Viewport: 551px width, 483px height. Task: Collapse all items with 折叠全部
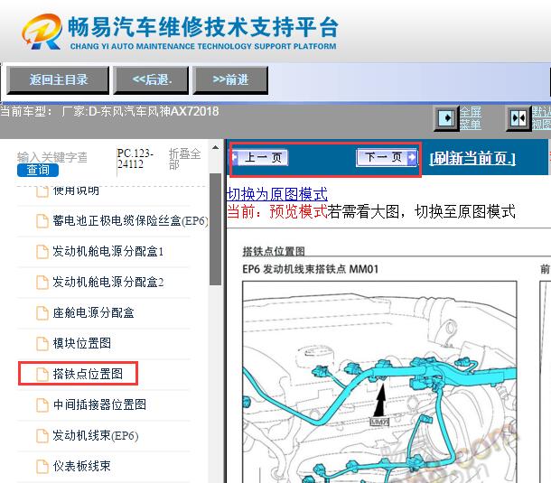184,159
